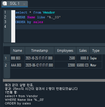
Task: Click 'ORDER by sales' in message log
Action: tap(18, 103)
